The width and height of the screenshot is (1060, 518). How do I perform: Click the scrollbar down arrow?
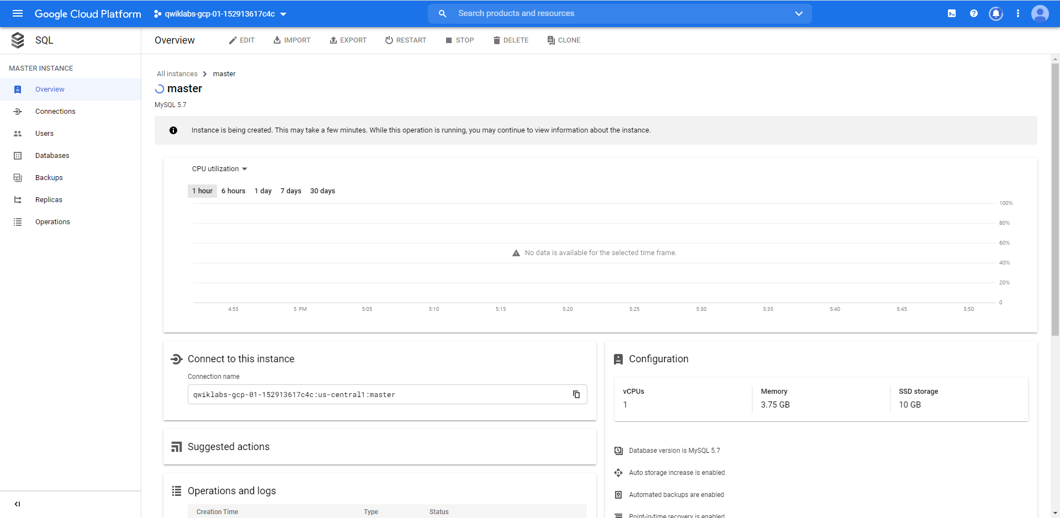pos(1055,514)
